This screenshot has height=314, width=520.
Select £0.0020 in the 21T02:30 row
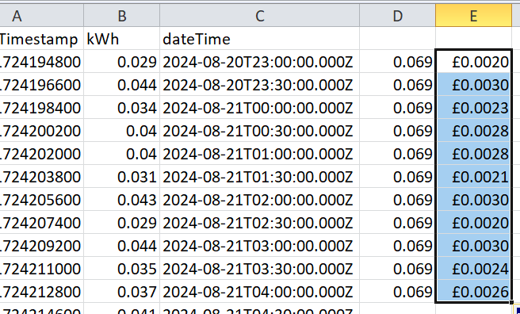click(x=473, y=223)
